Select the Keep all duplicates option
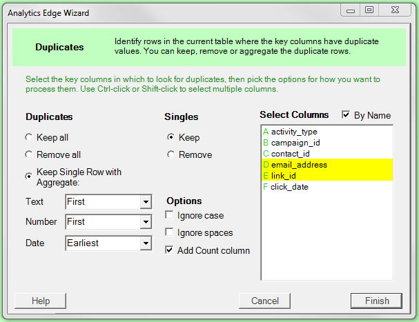This screenshot has height=322, width=419. point(30,138)
